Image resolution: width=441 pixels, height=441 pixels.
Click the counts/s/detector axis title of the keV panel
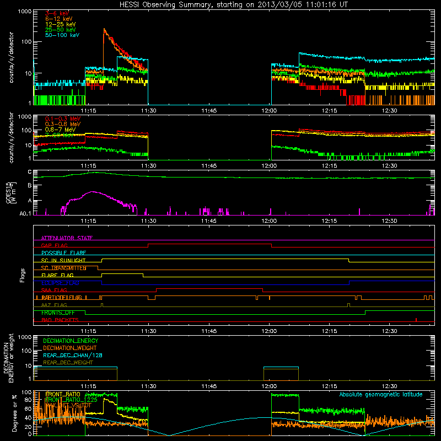coord(11,57)
